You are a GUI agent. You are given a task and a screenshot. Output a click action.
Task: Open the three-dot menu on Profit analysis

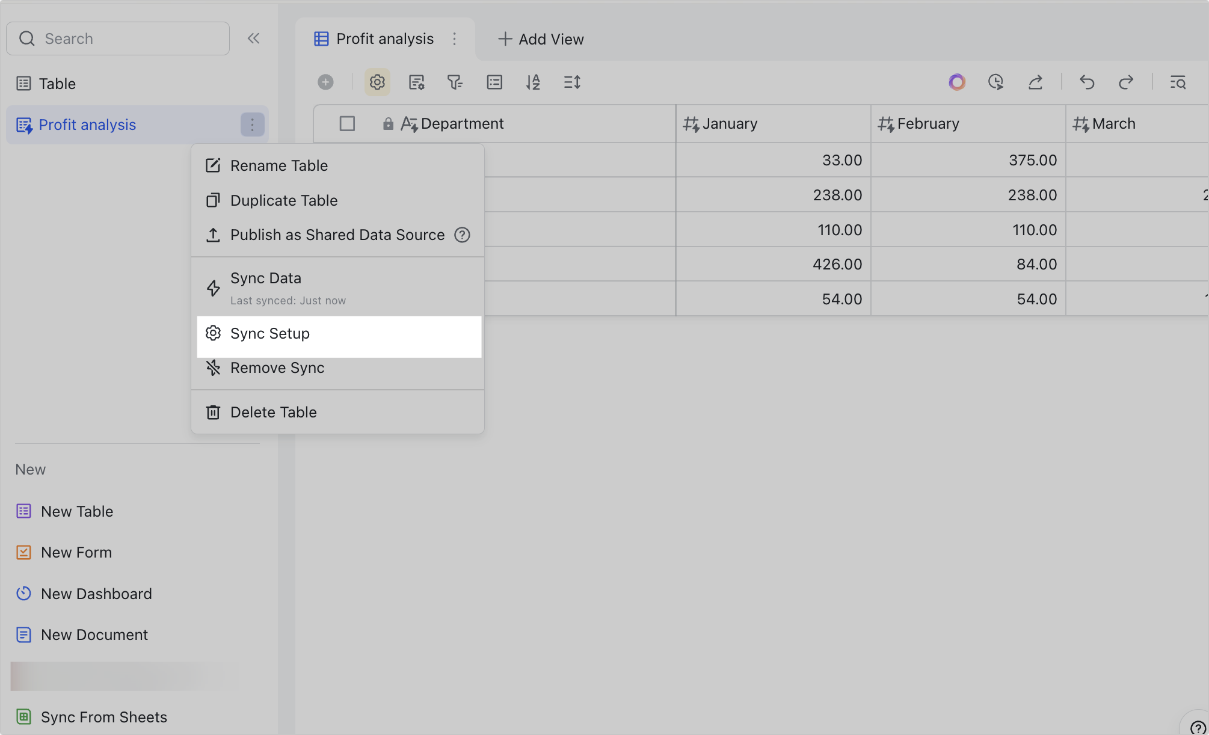tap(253, 125)
